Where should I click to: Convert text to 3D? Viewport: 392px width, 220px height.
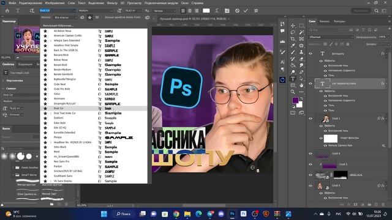[256, 11]
